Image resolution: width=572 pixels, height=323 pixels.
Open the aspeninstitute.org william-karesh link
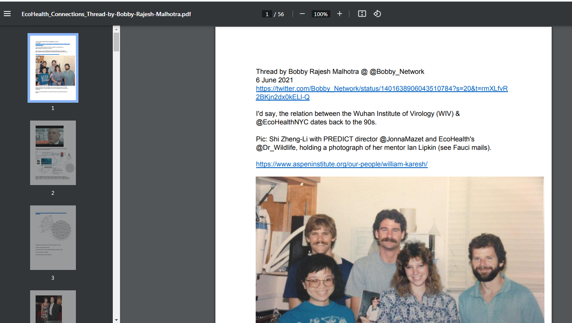click(x=342, y=164)
